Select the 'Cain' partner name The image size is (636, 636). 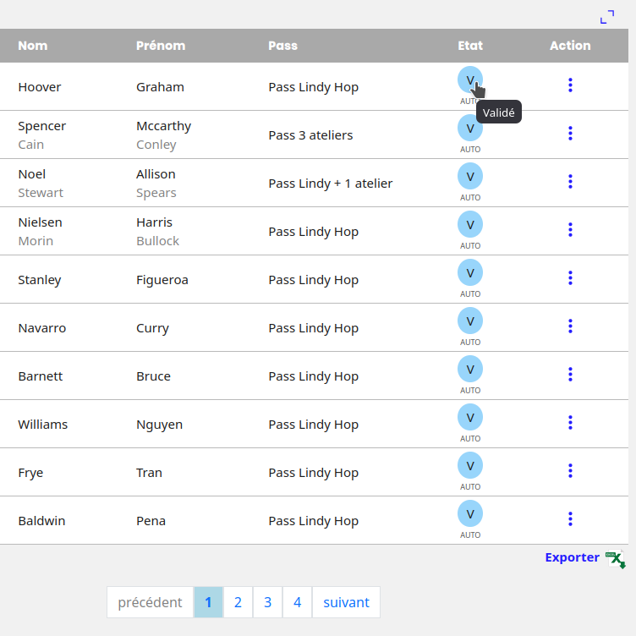tap(30, 145)
